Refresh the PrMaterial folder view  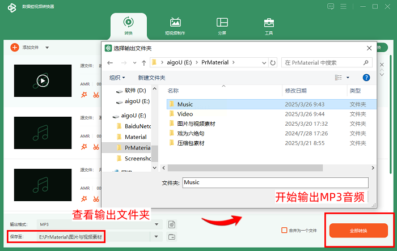tap(273, 62)
